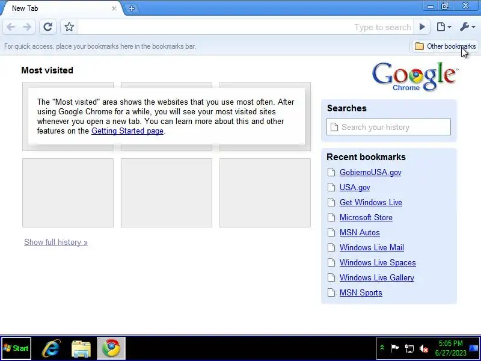Click the Forward navigation arrow

click(27, 27)
